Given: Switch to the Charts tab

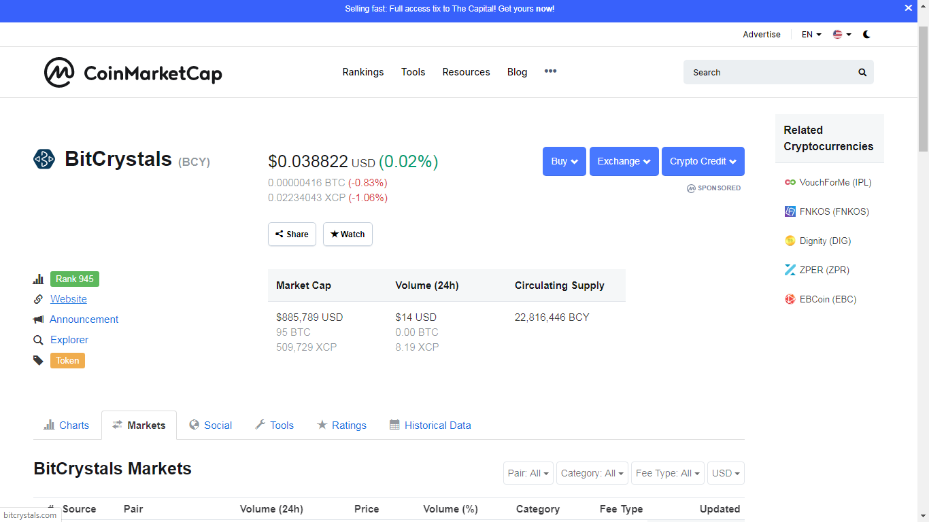Looking at the screenshot, I should (67, 425).
